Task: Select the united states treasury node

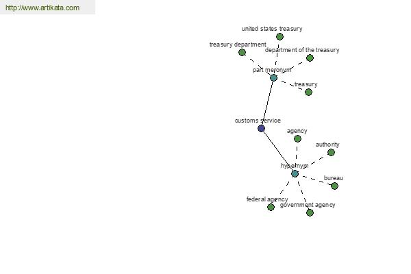Action: 279,37
